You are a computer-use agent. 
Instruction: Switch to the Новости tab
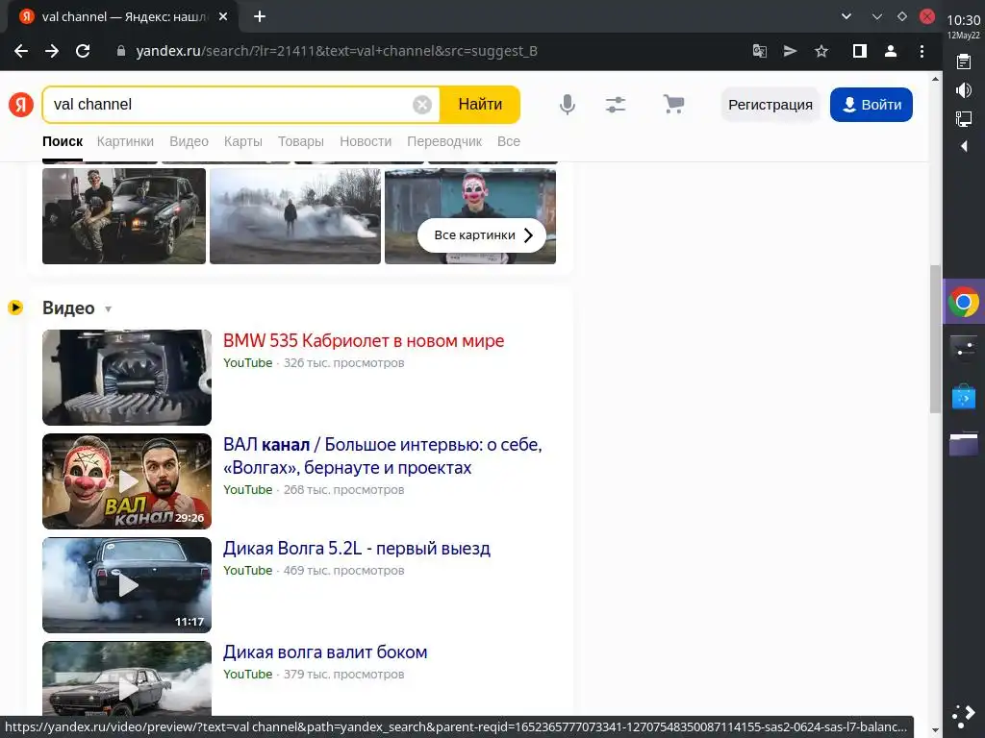[x=366, y=141]
